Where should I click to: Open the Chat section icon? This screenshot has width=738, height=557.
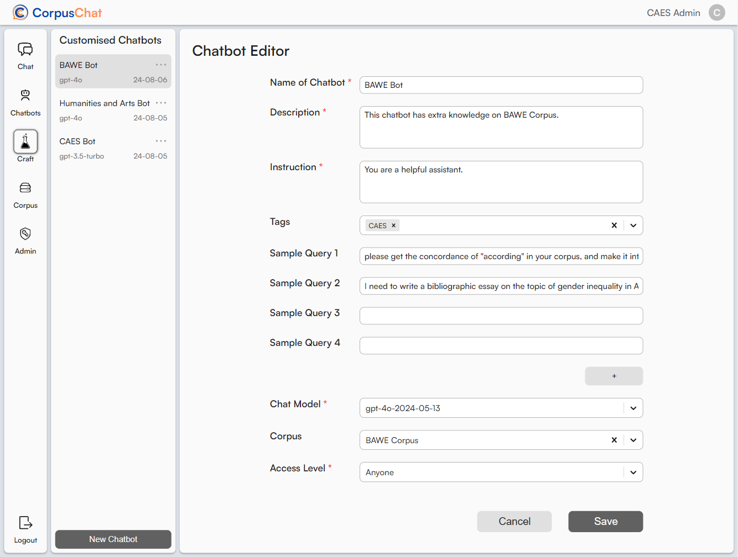click(x=25, y=50)
